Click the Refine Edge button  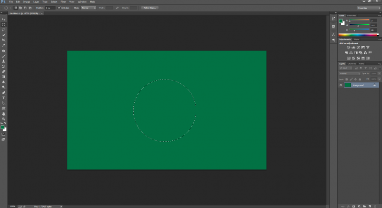pos(150,8)
